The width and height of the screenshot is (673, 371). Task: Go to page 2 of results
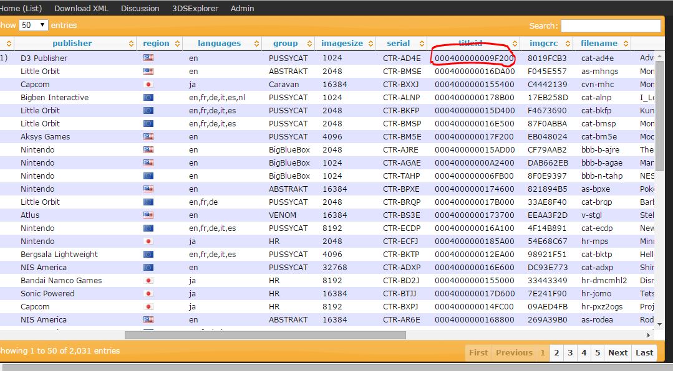pos(556,352)
